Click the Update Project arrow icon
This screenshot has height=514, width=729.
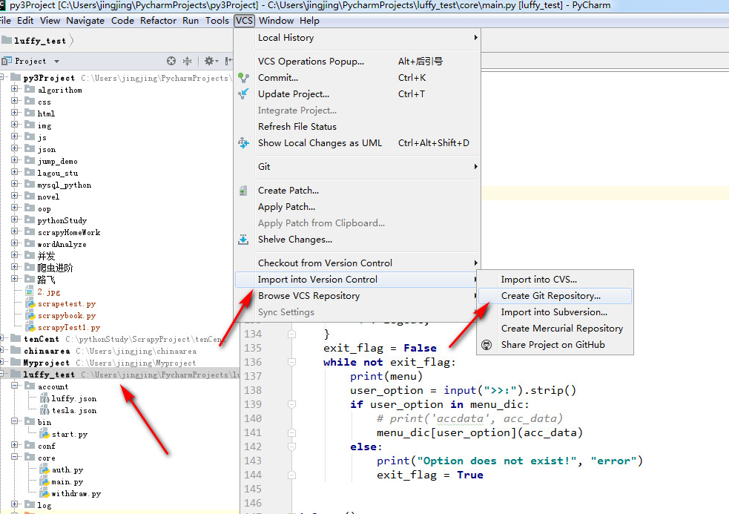(243, 94)
